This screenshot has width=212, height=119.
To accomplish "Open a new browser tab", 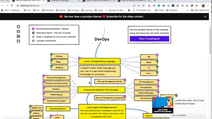I will point(155,1).
